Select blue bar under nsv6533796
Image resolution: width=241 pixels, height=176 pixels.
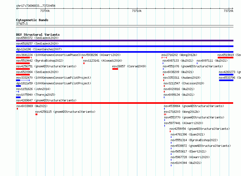[226, 80]
